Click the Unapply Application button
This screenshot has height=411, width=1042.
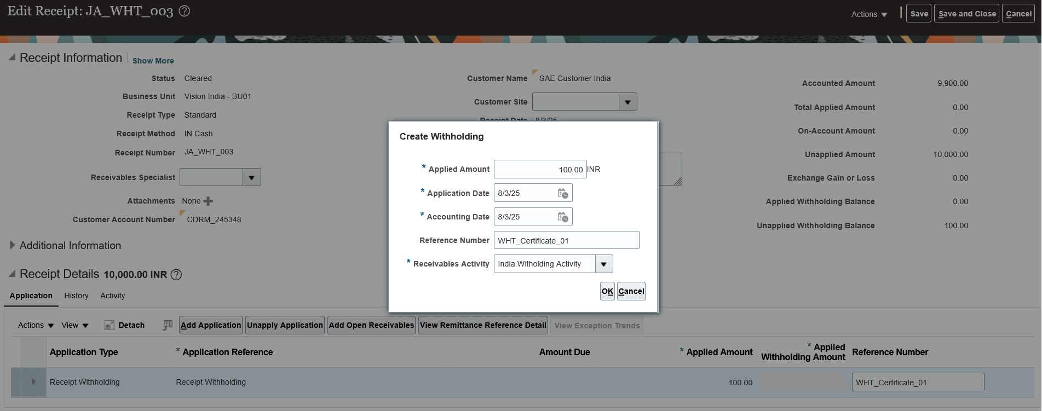click(285, 325)
